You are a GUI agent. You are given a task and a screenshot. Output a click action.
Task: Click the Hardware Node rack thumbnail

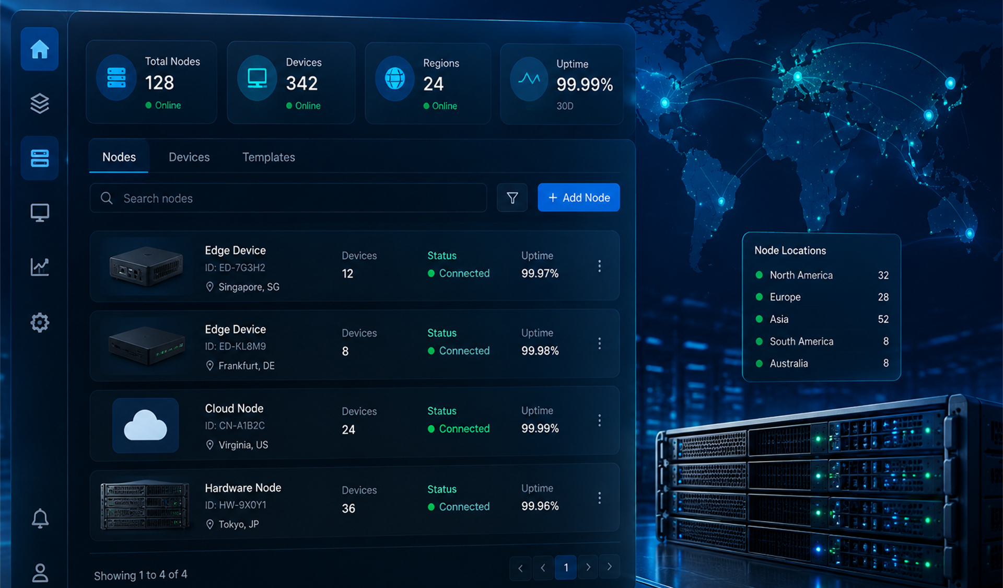pyautogui.click(x=145, y=505)
